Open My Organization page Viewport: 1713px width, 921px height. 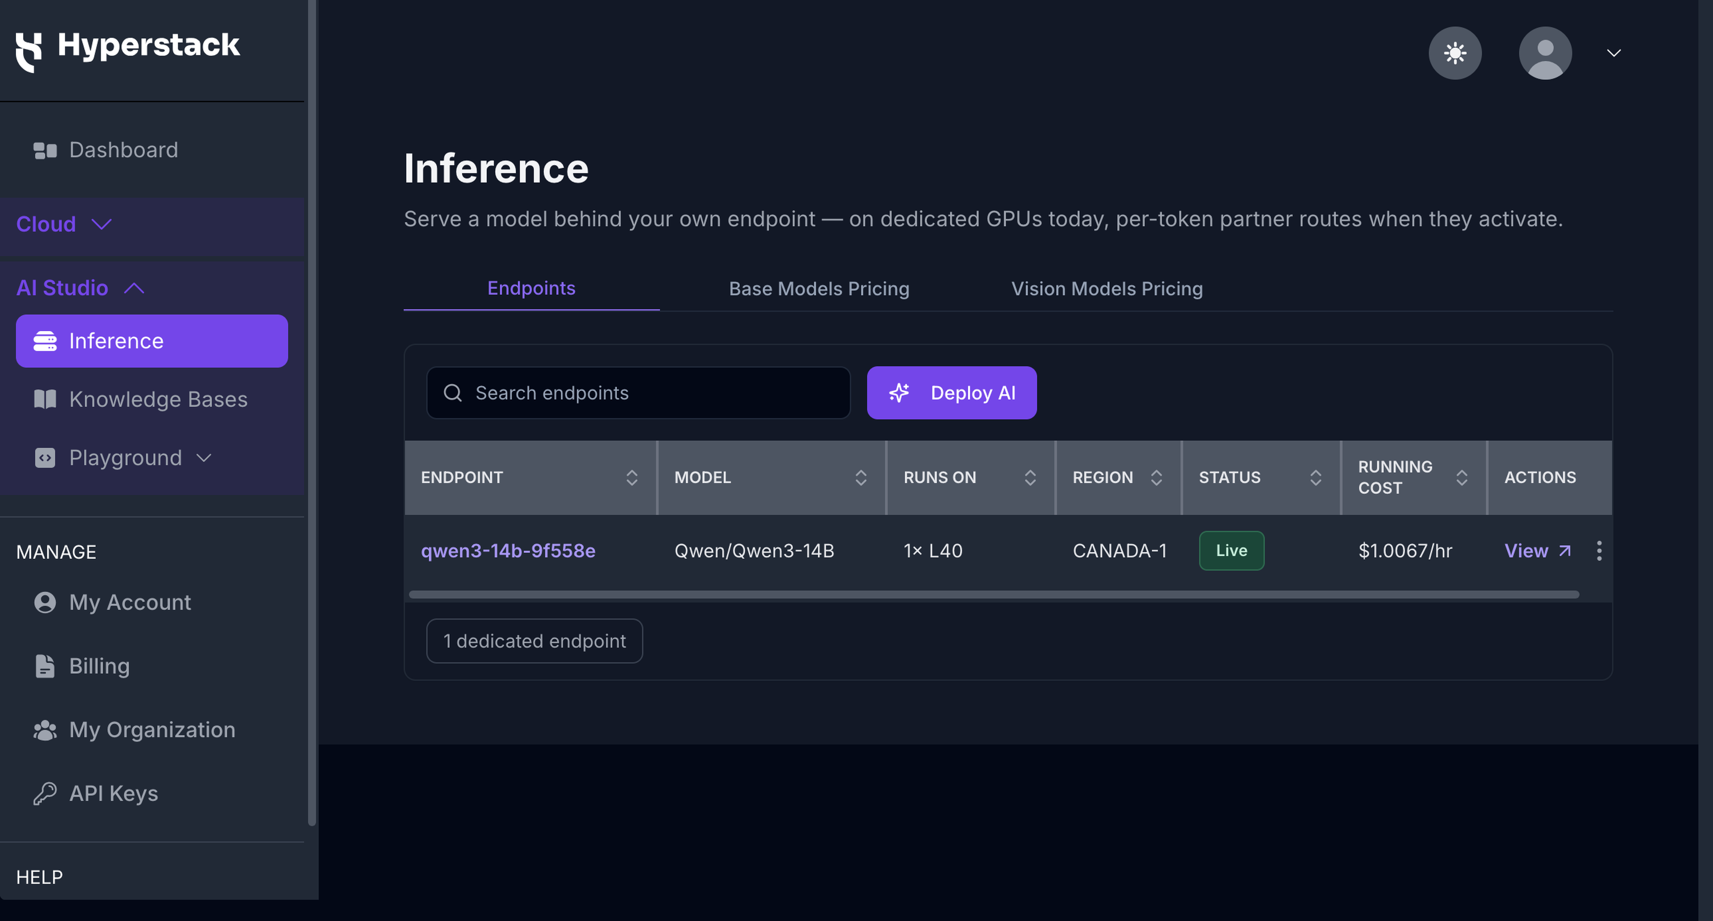click(135, 730)
